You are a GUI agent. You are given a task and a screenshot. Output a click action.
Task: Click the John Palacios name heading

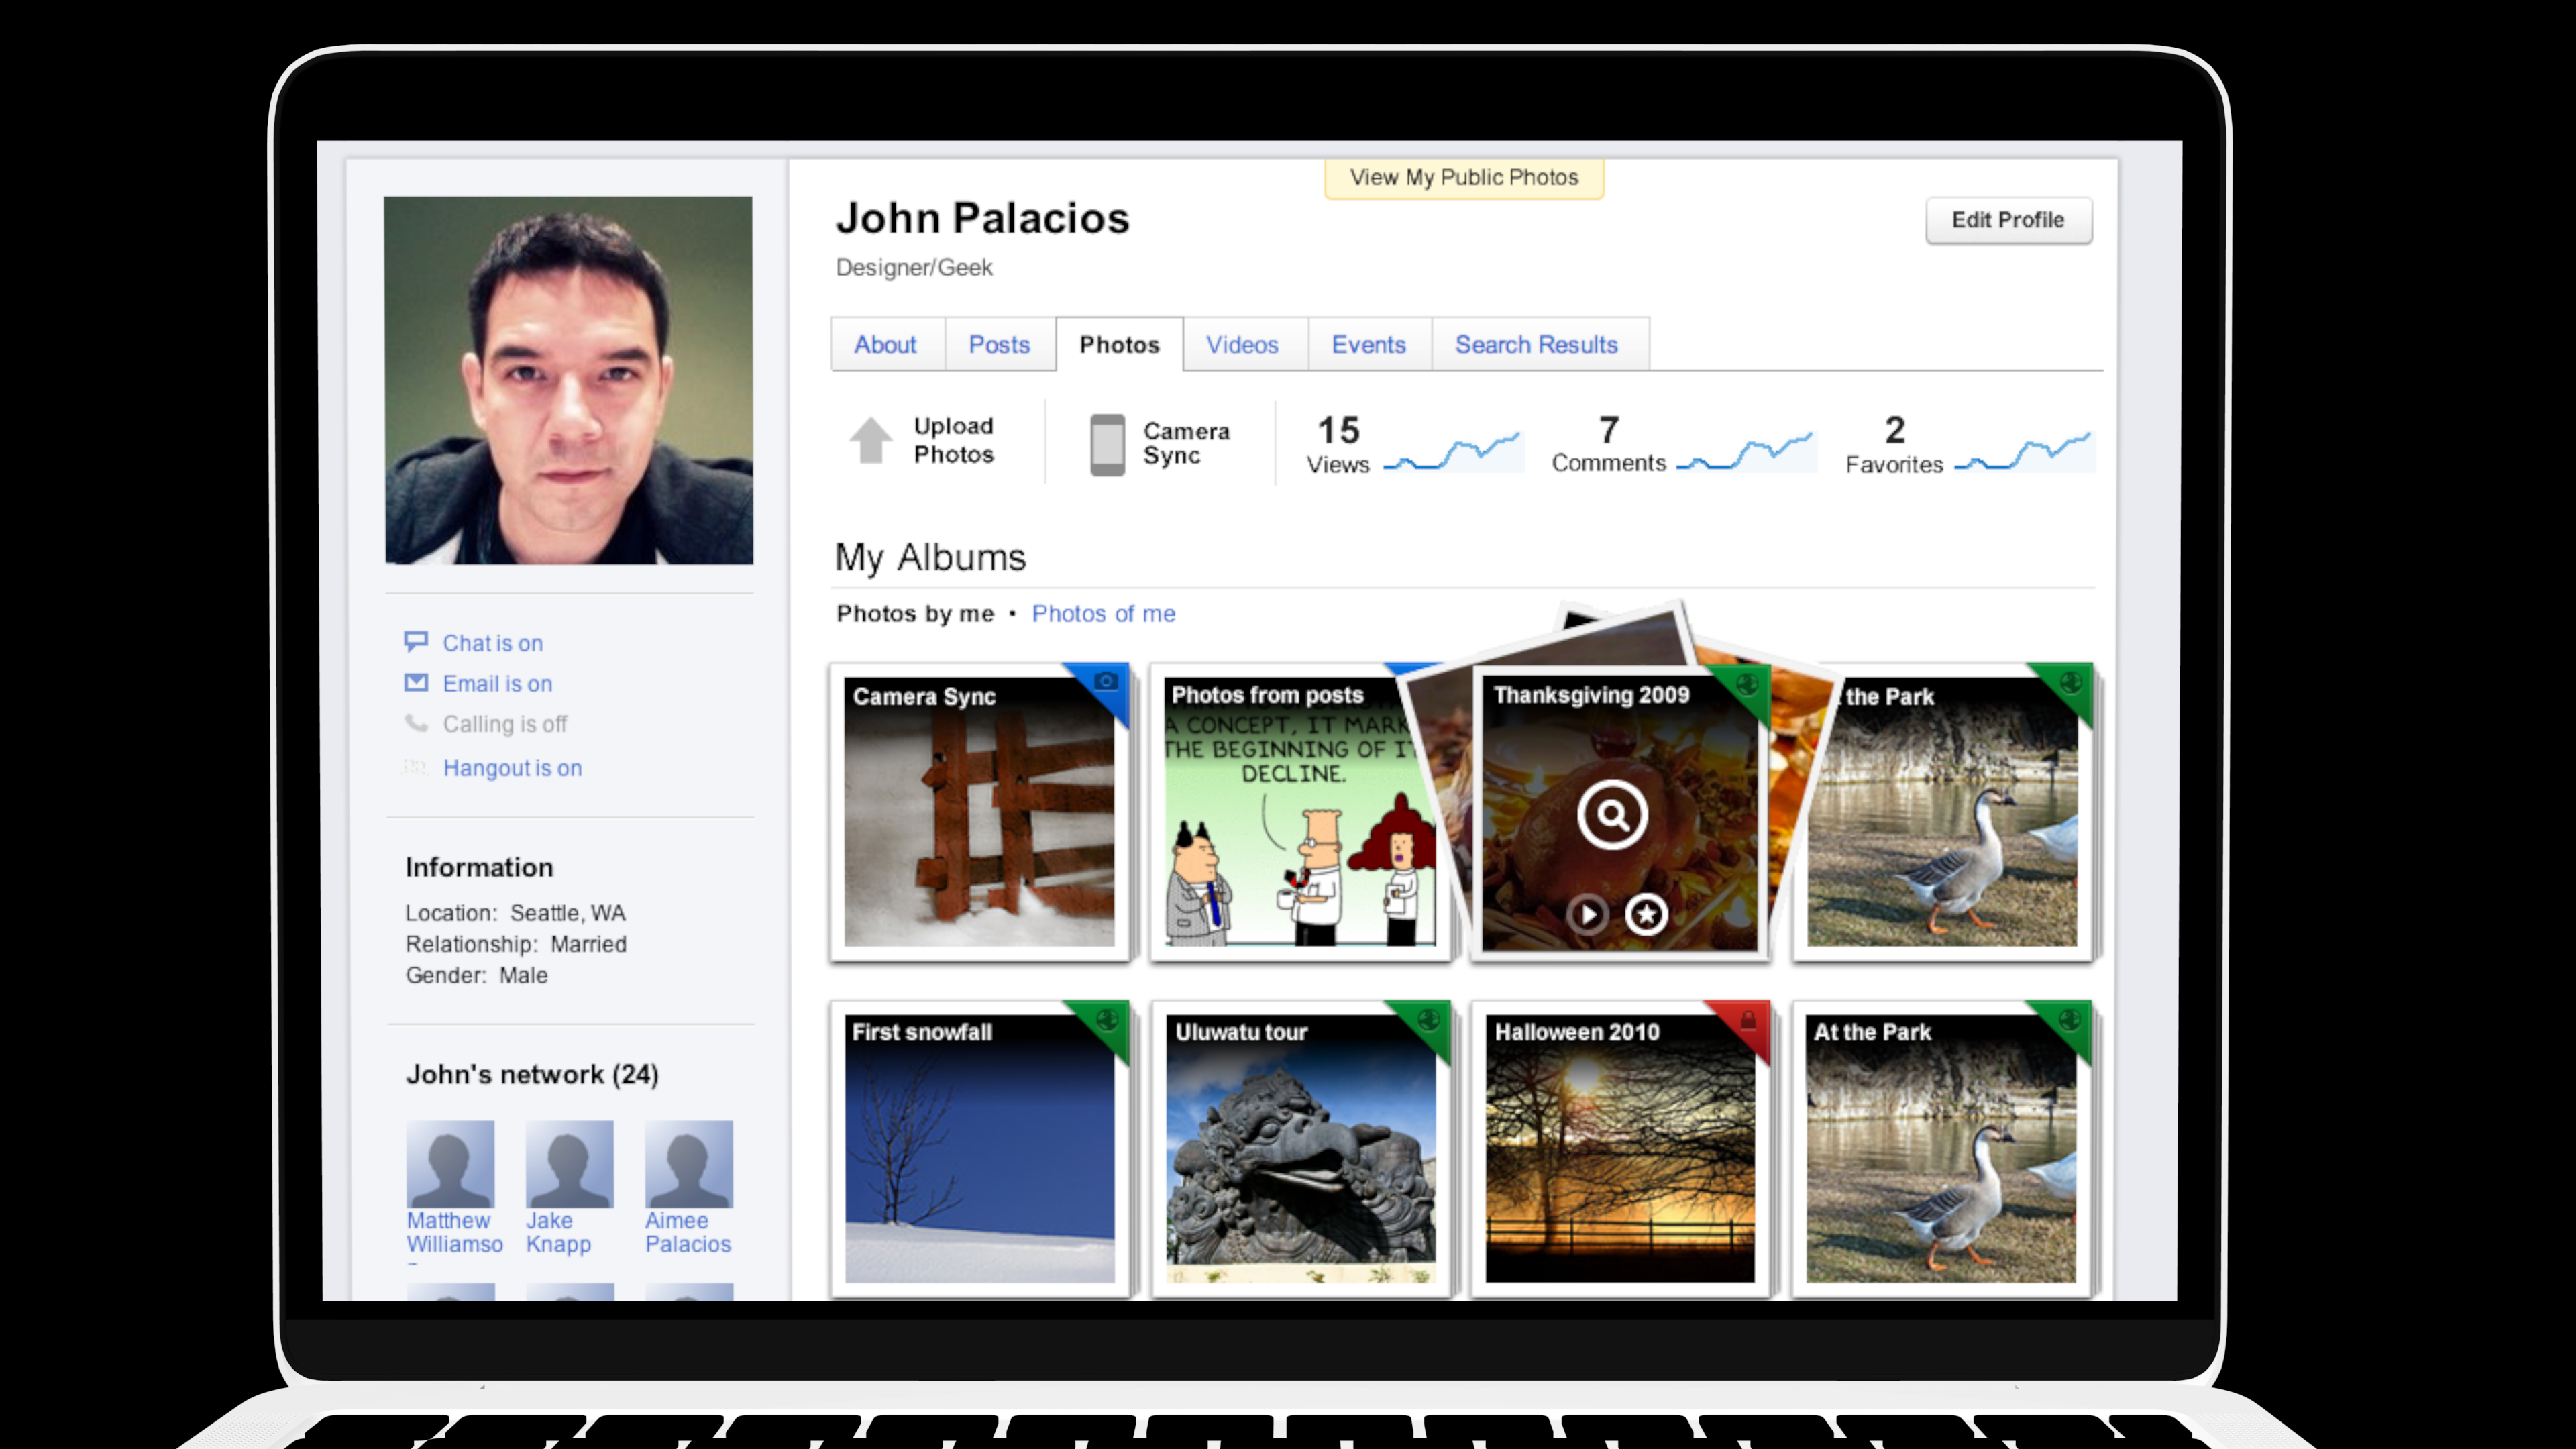[x=982, y=218]
